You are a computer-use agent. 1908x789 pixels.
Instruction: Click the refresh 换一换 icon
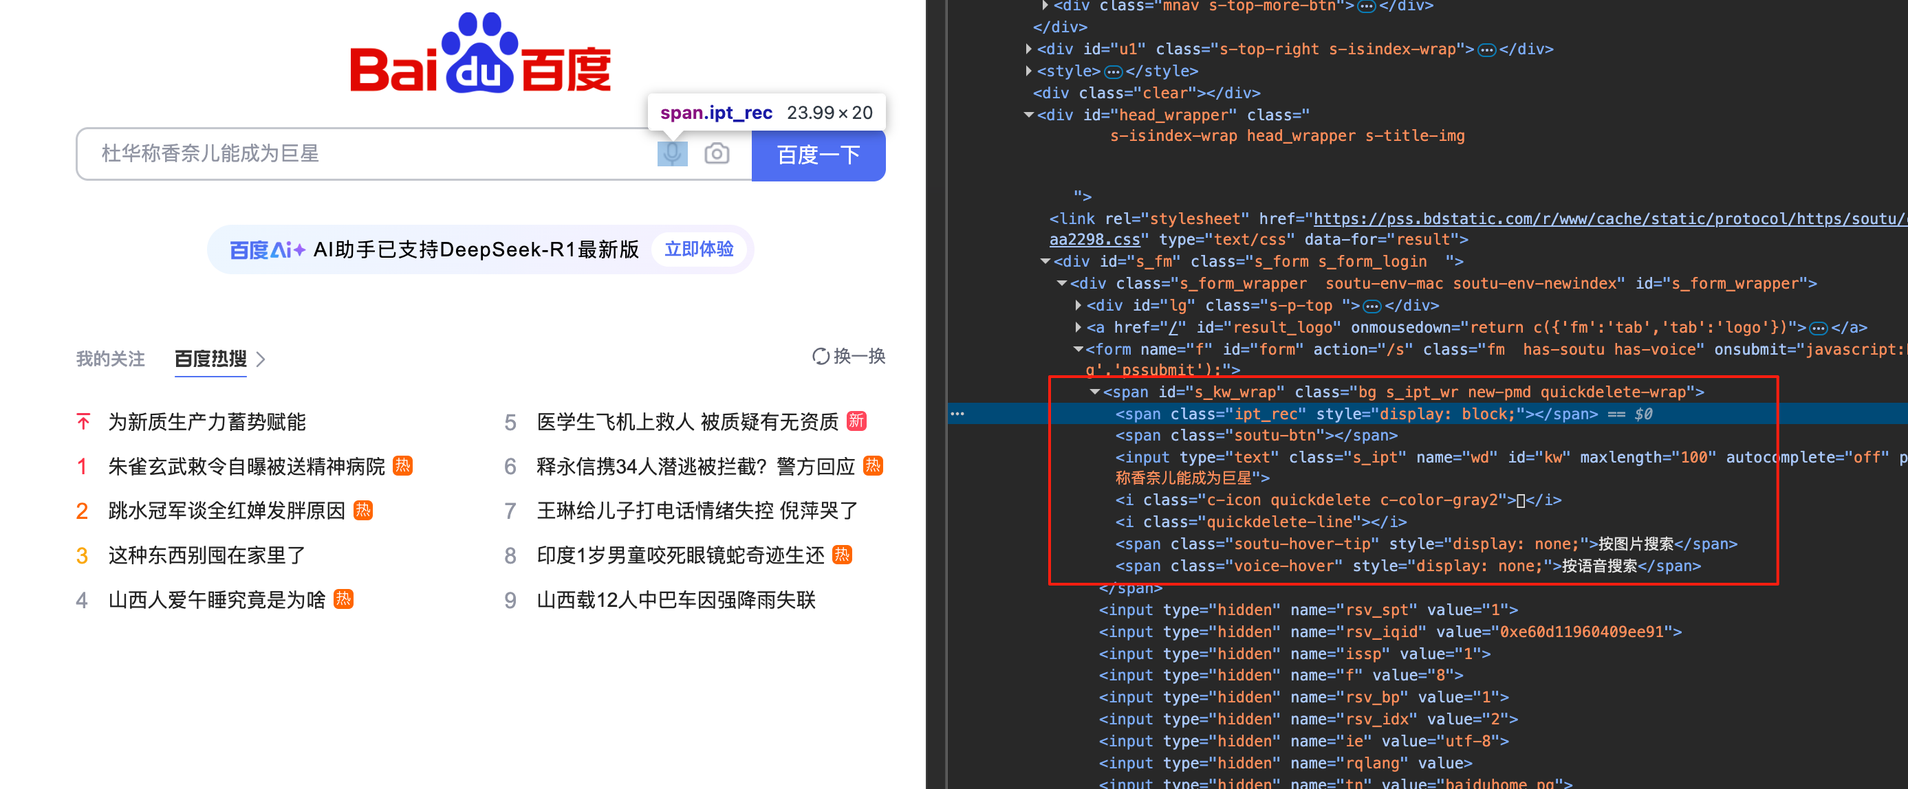coord(820,357)
